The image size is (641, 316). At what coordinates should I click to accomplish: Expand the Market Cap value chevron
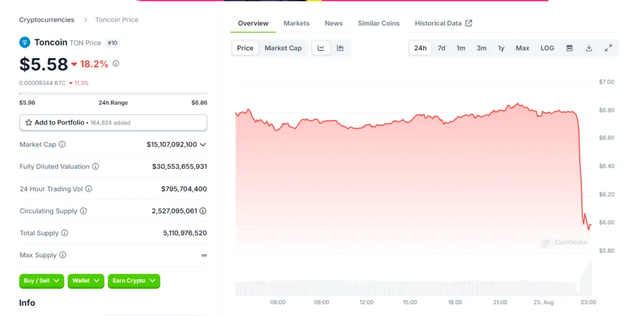(203, 145)
